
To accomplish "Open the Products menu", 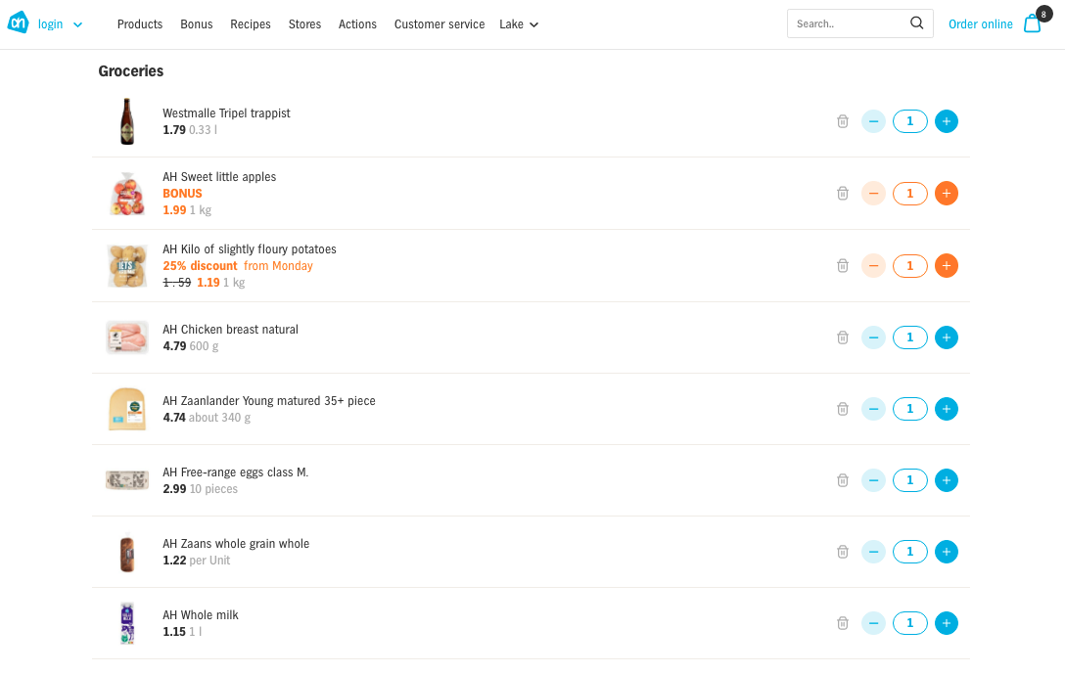I will click(x=140, y=24).
